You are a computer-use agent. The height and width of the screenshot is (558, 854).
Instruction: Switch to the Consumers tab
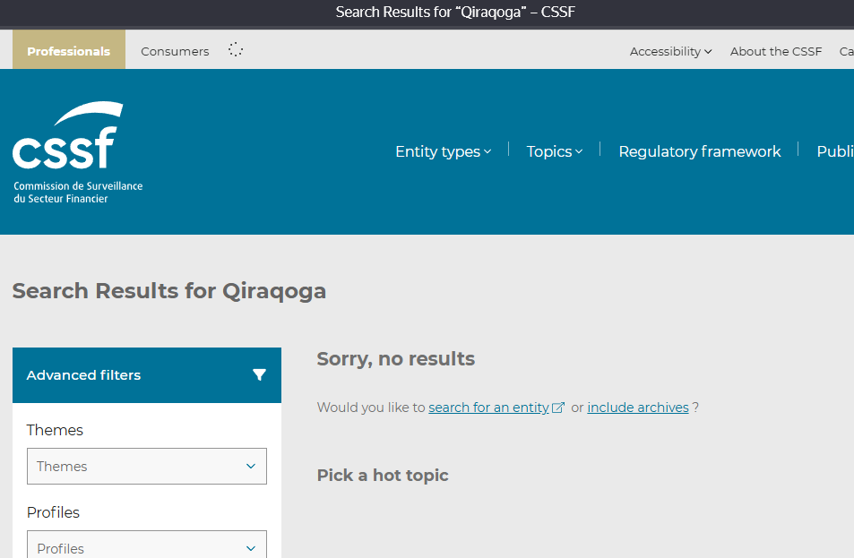click(175, 51)
